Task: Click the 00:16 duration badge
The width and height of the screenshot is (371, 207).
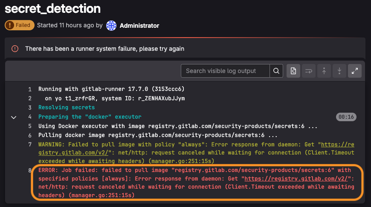Action: [346, 117]
